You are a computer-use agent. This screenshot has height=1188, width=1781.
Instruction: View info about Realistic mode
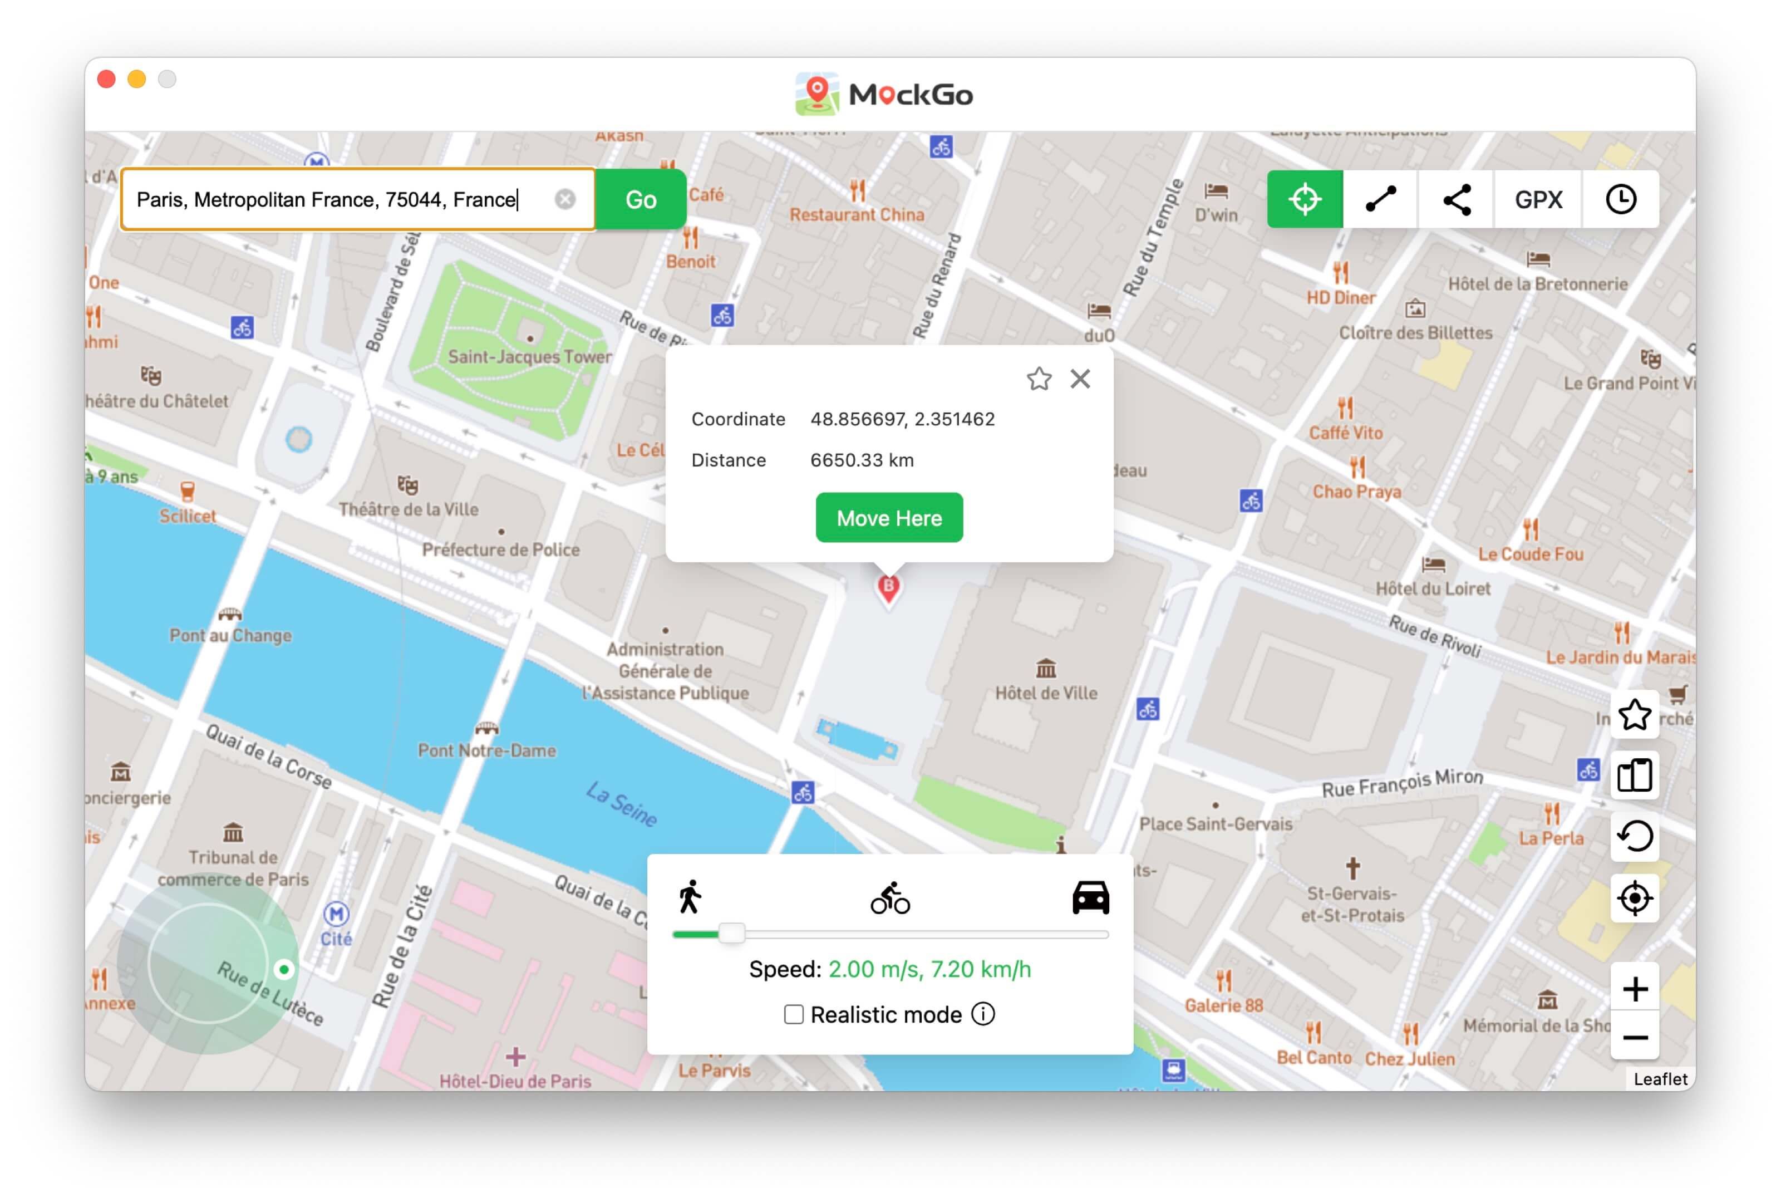tap(982, 1014)
